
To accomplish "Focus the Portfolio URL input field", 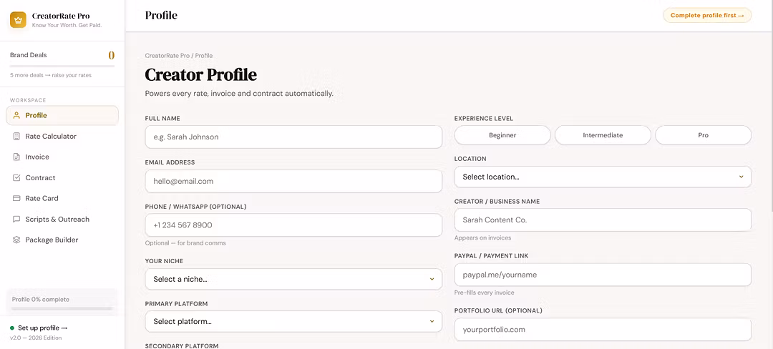I will click(x=603, y=330).
